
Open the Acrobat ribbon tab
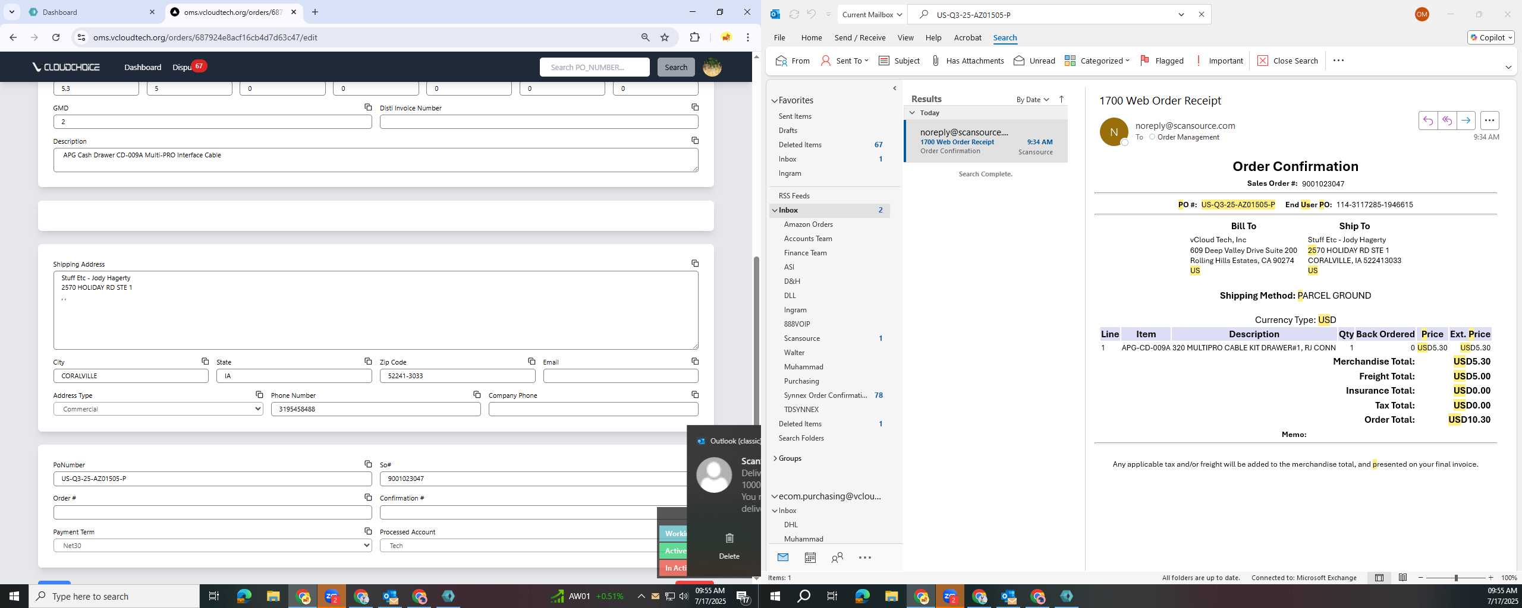pos(967,37)
